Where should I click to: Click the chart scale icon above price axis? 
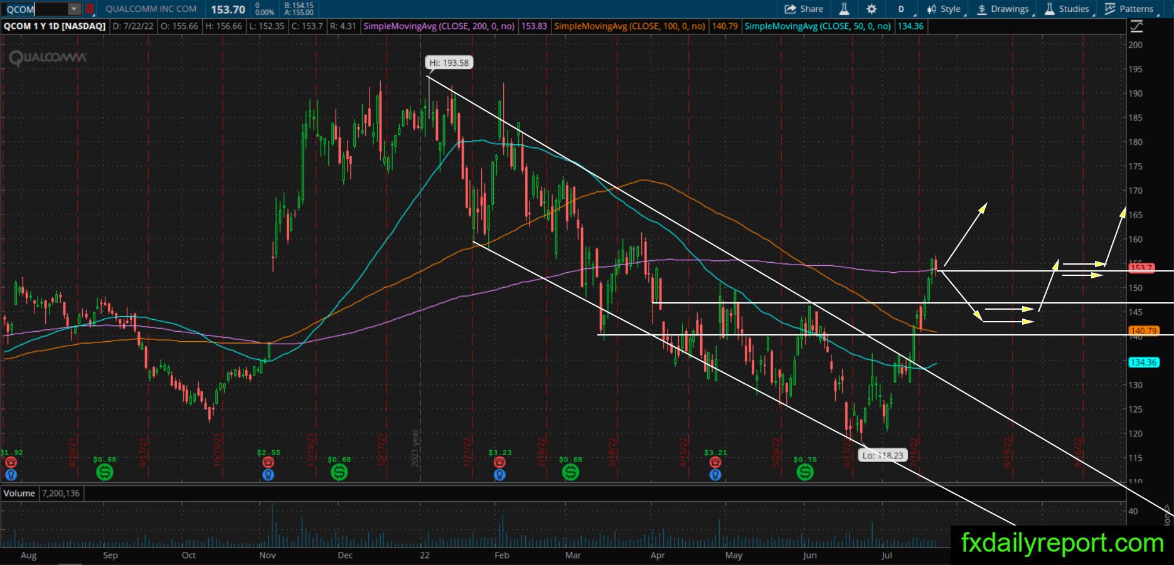coord(1136,26)
